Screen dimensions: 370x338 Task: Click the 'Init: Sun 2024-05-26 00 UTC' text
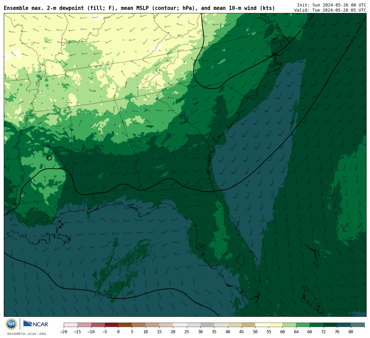tap(331, 5)
